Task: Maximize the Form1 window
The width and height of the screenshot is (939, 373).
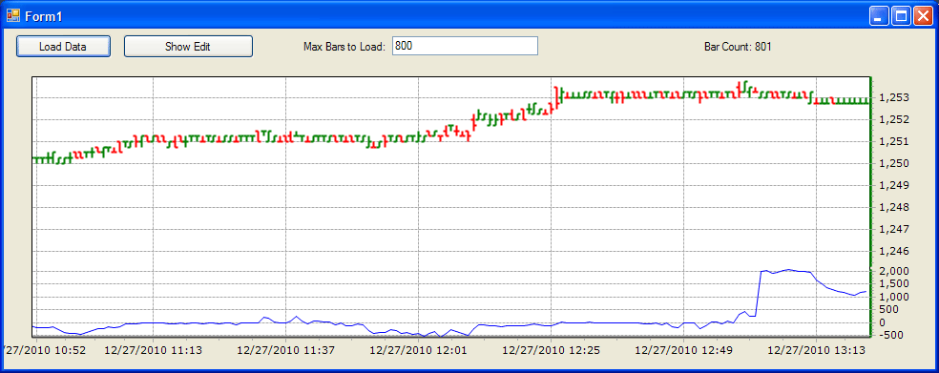Action: tap(901, 16)
